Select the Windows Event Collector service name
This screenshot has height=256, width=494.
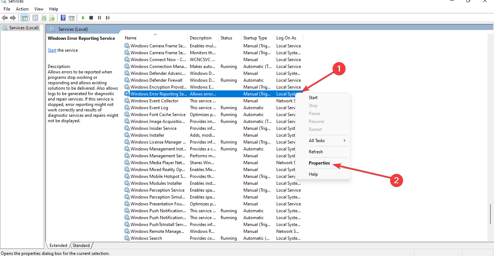(x=154, y=101)
